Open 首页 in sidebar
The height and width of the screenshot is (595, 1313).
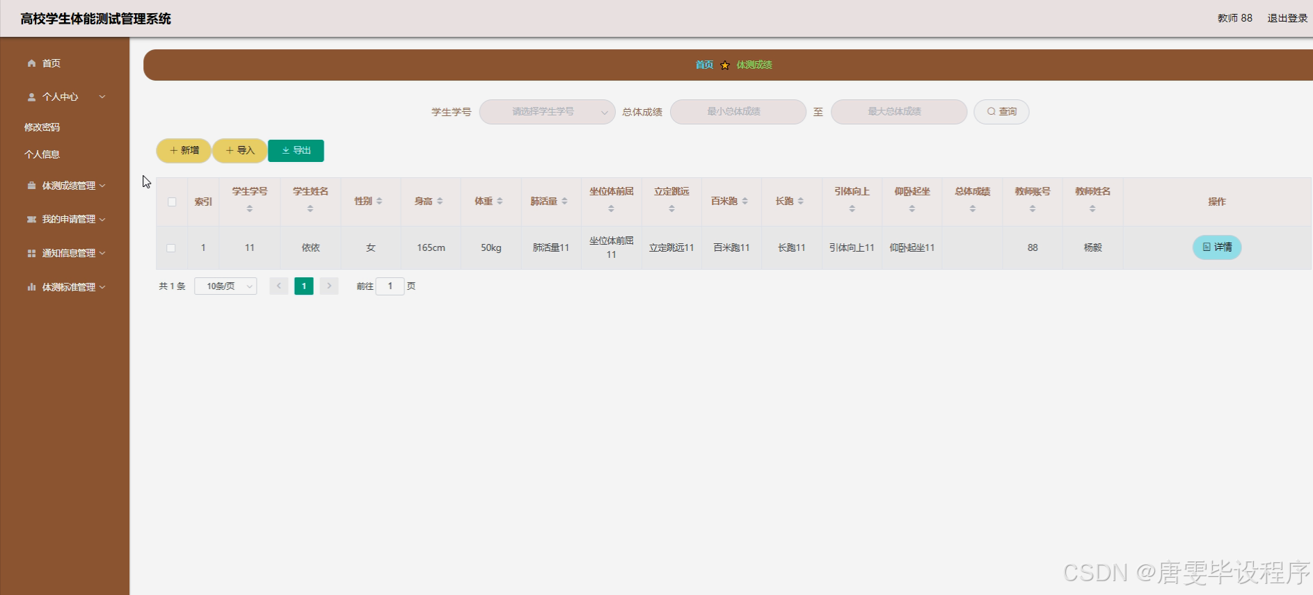51,63
